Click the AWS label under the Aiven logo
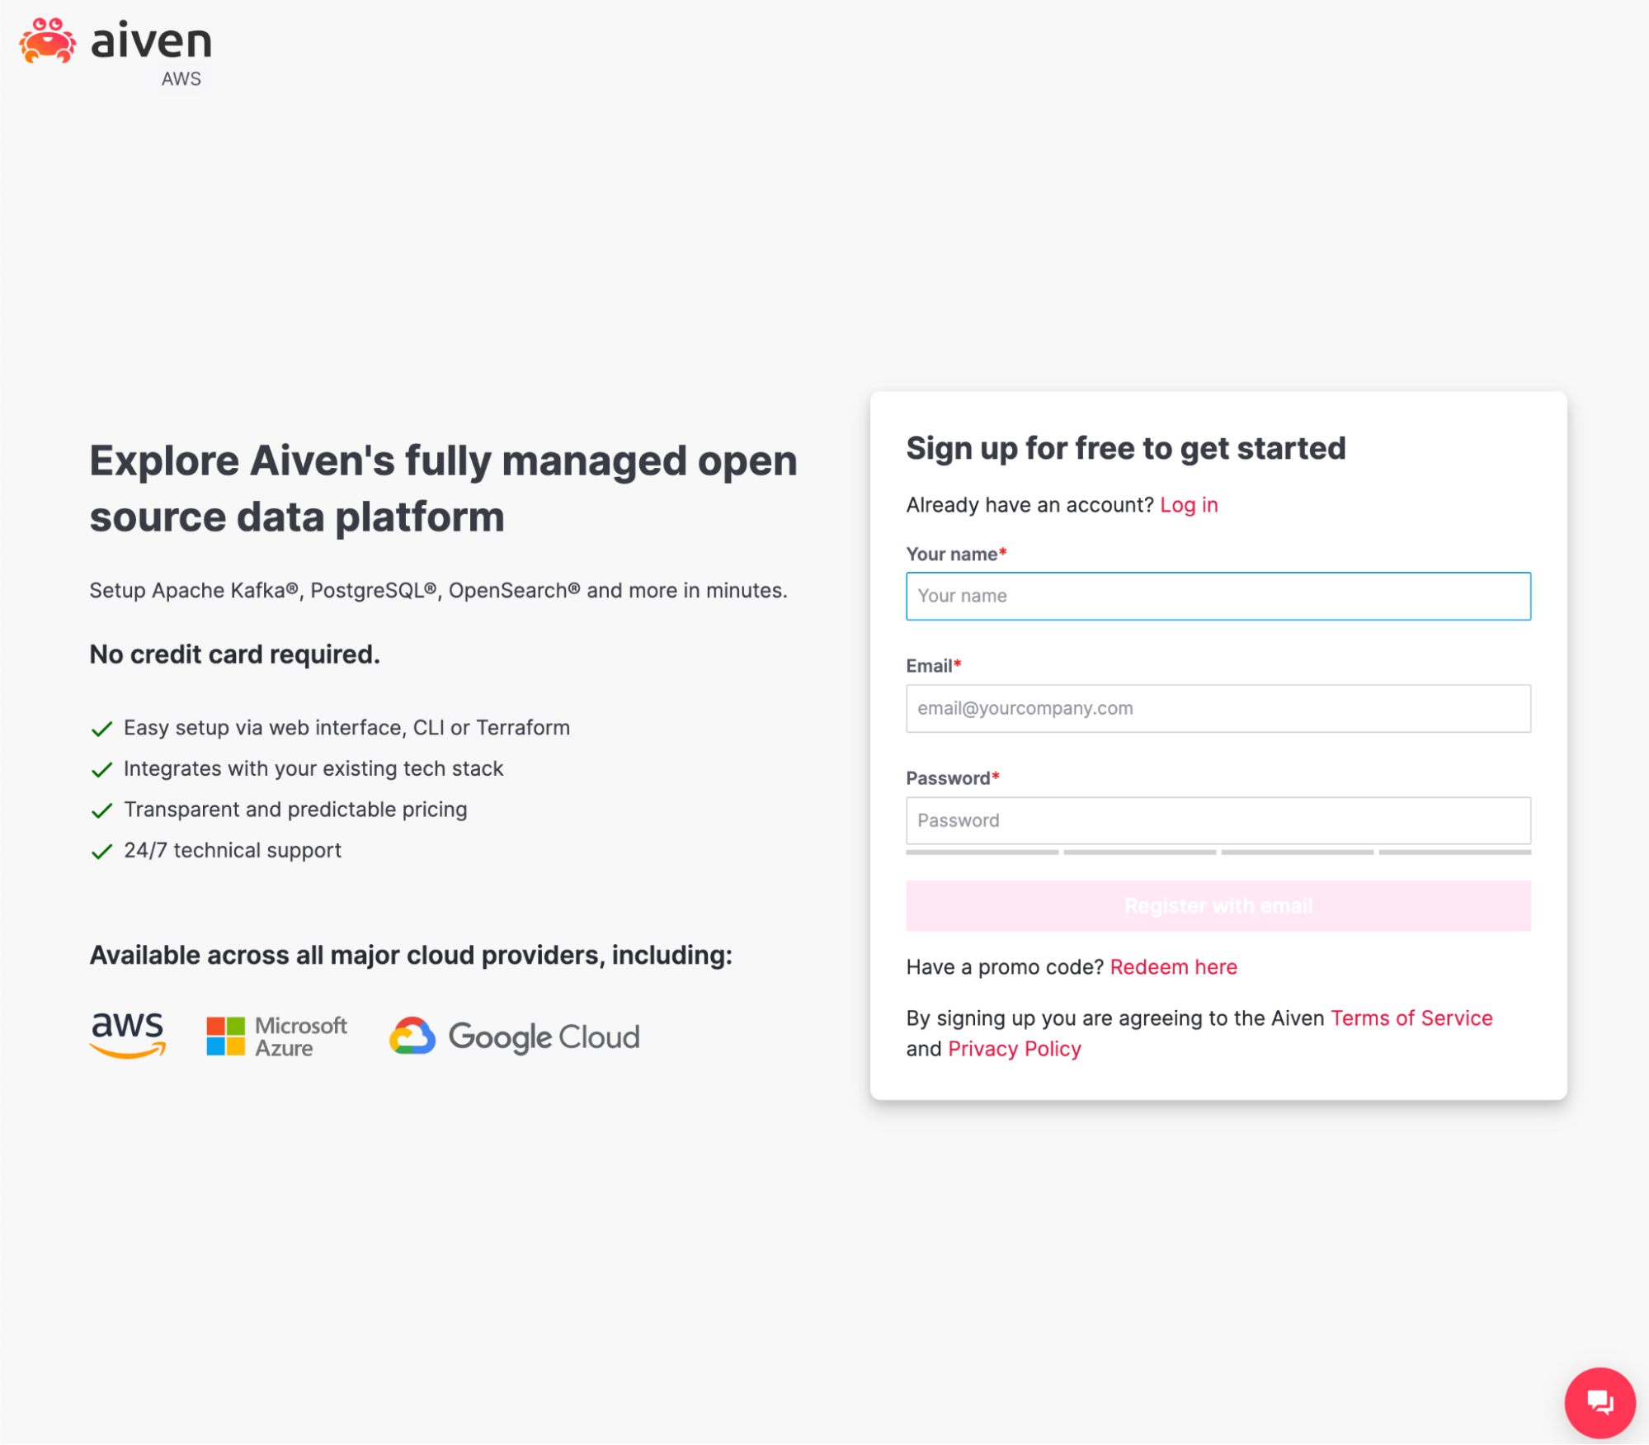Image resolution: width=1649 pixels, height=1445 pixels. pyautogui.click(x=181, y=78)
